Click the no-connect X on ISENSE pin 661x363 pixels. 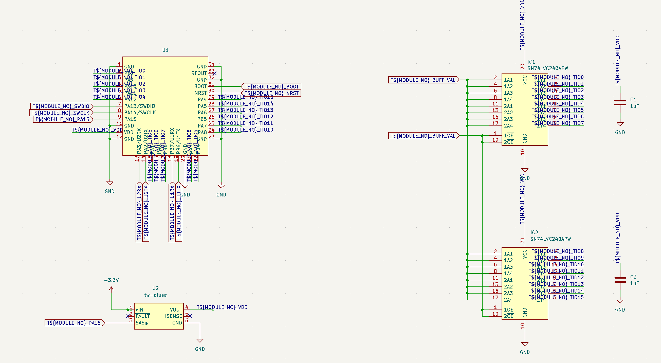click(190, 316)
